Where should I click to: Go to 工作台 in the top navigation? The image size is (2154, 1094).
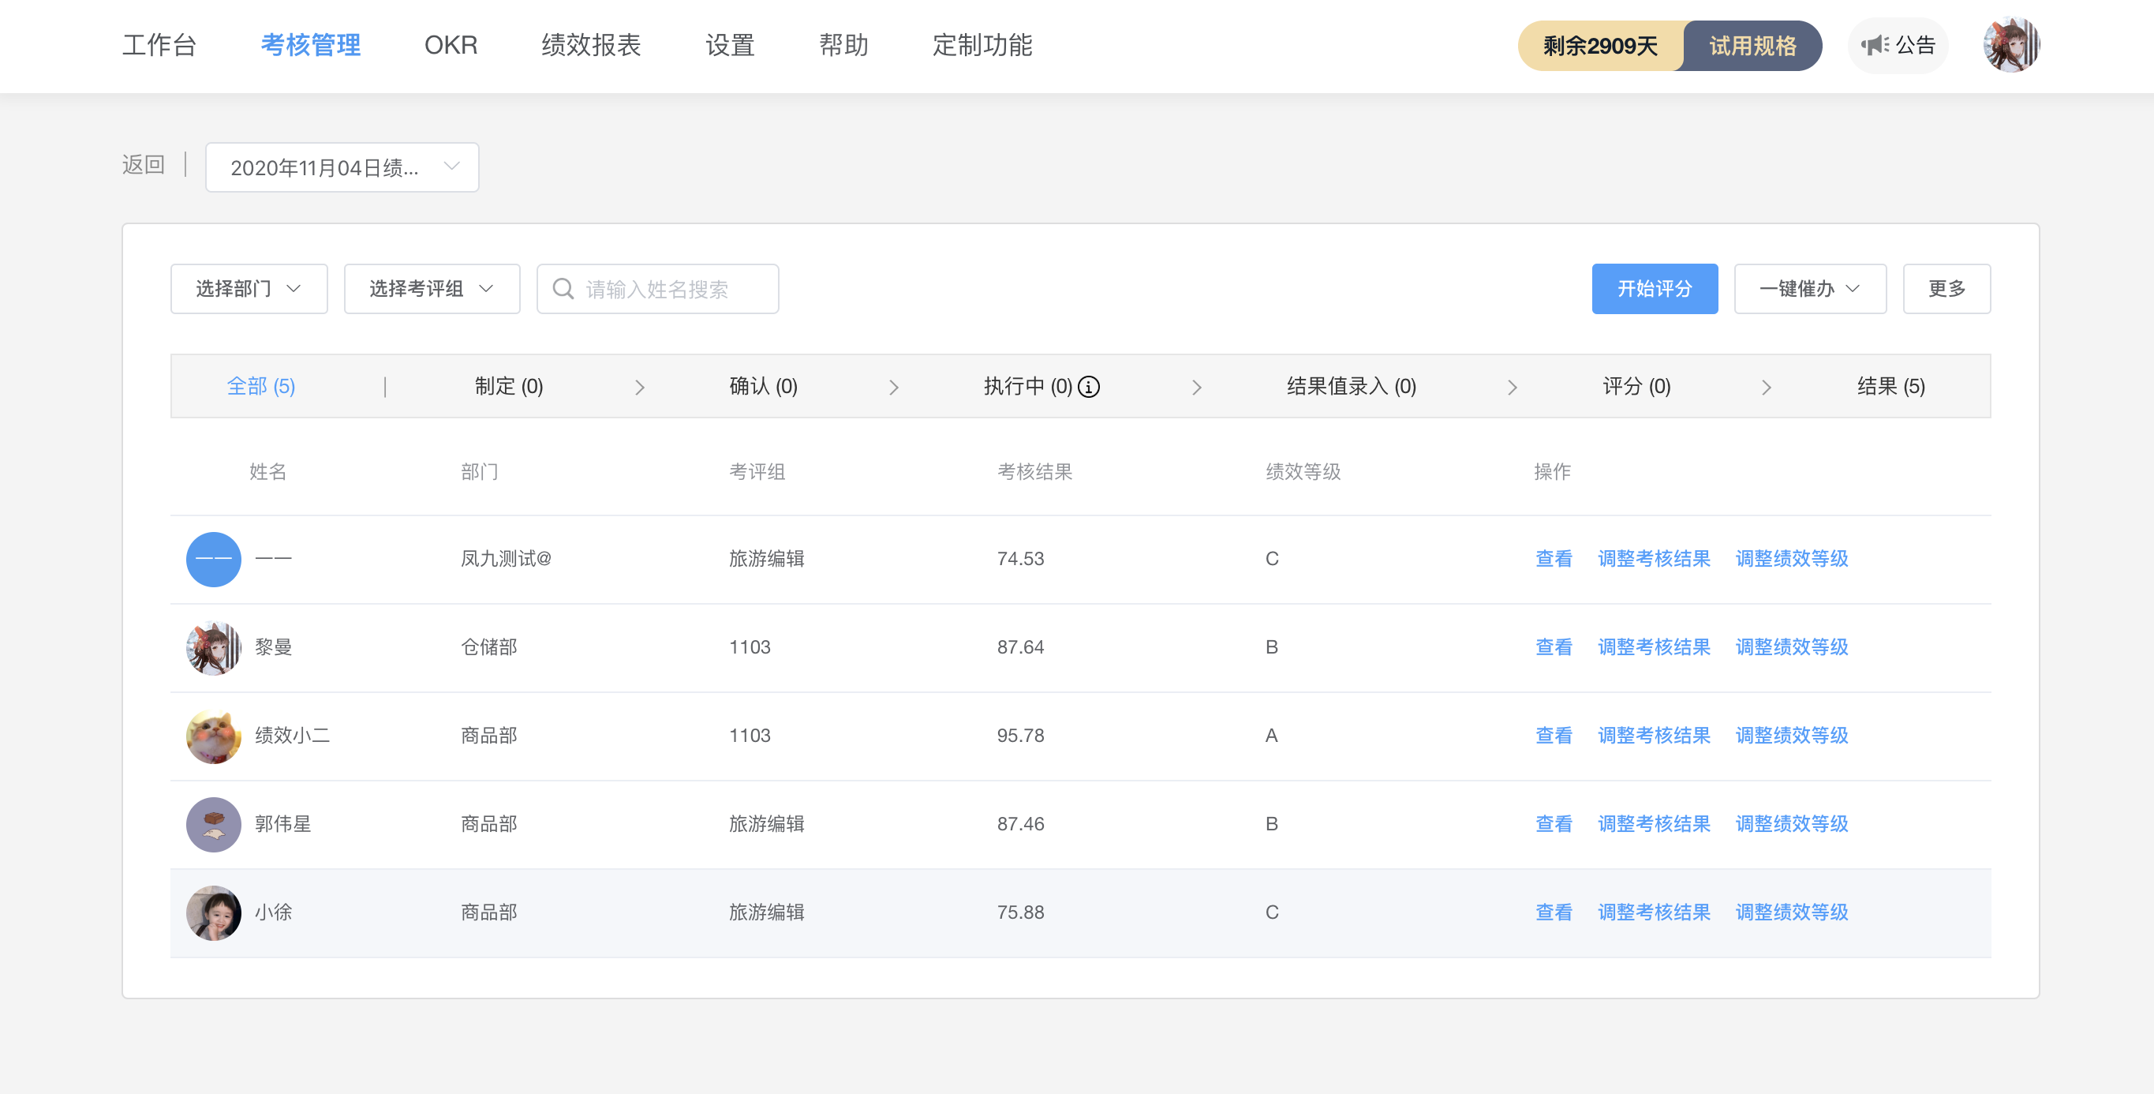point(159,45)
